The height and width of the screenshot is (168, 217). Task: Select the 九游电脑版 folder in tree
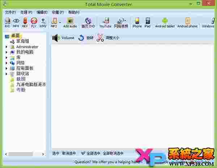pos(31,84)
